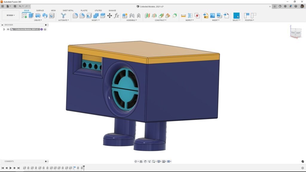This screenshot has width=306, height=172.
Task: Toggle the Comments panel options dot
Action: [46, 162]
